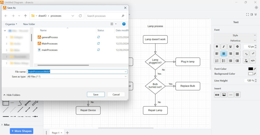
Task: Toggle underline formatting
Action: tap(230, 47)
